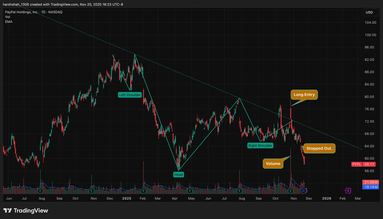Click the Vol indicator legend

[8, 17]
